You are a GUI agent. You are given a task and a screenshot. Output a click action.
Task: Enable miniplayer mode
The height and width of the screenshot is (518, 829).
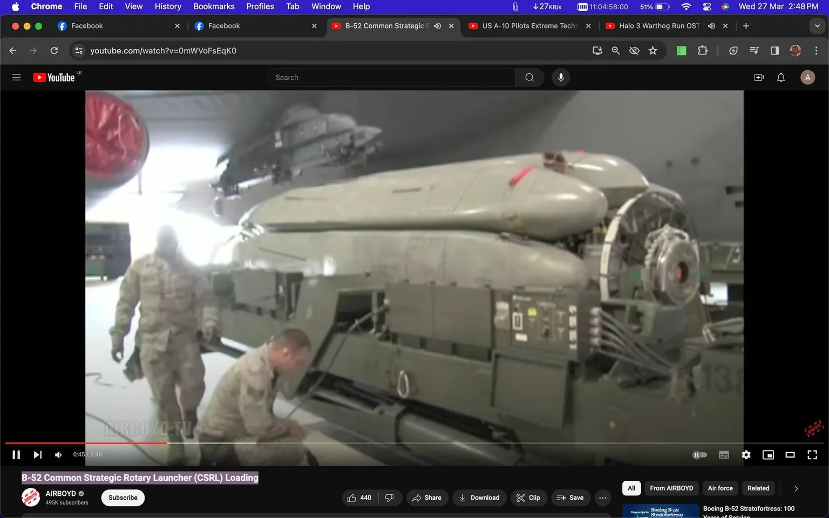[768, 455]
